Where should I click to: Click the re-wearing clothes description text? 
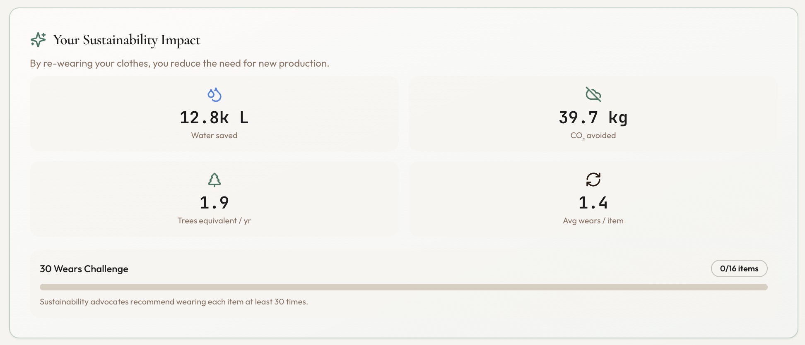coord(179,63)
